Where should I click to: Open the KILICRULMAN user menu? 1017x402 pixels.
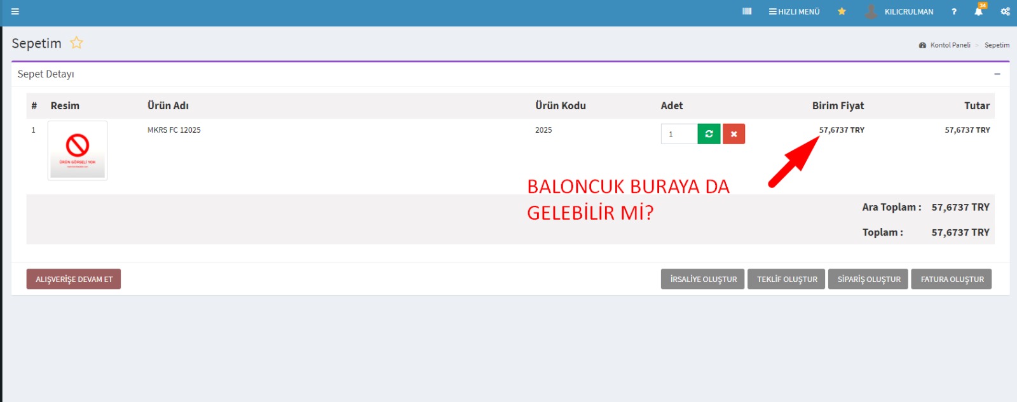[x=900, y=11]
